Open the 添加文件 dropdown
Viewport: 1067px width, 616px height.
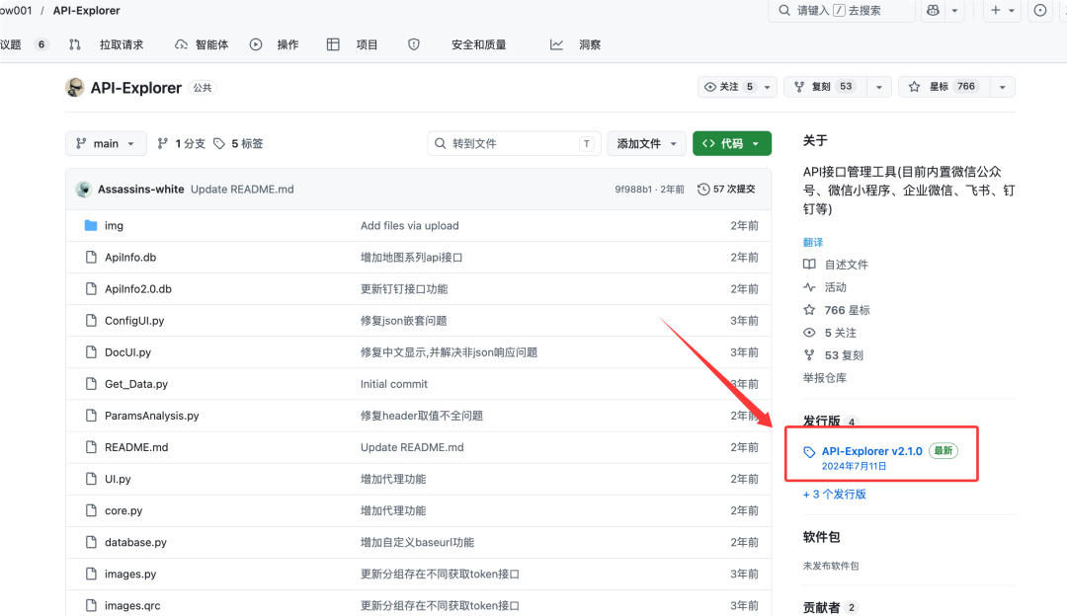pyautogui.click(x=646, y=143)
